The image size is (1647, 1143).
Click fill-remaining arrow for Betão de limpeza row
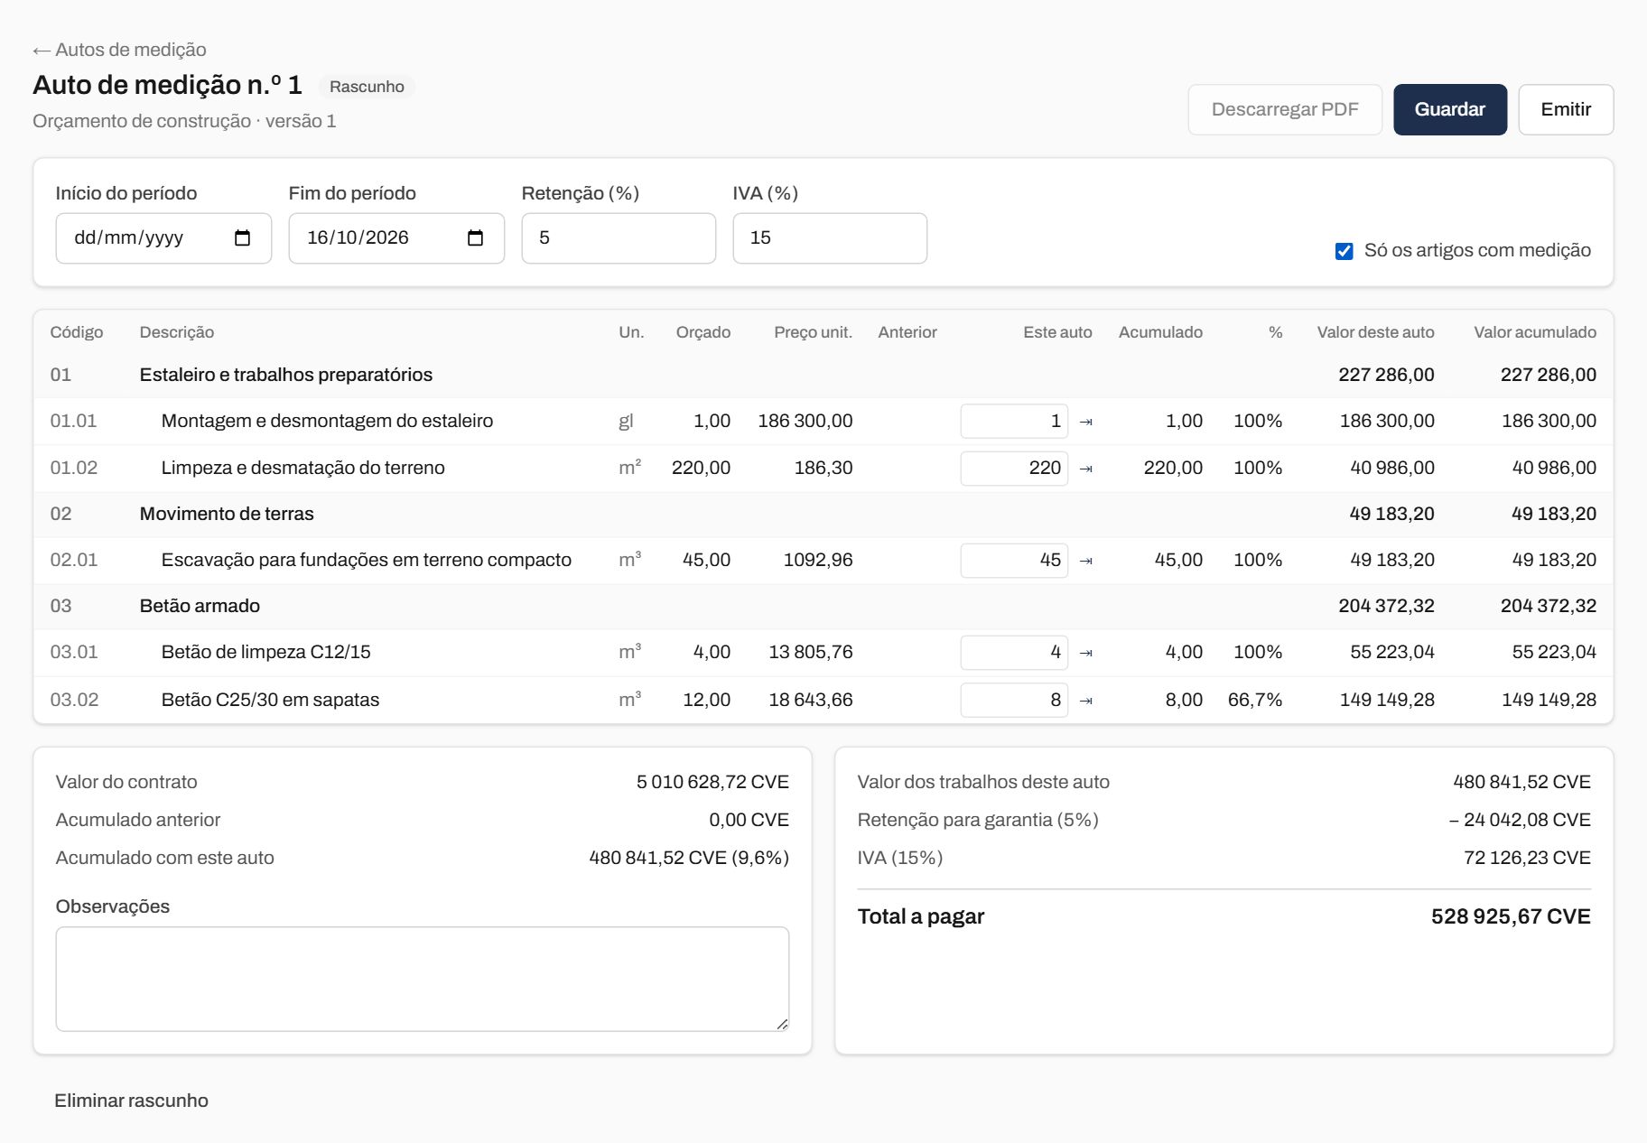(1086, 653)
